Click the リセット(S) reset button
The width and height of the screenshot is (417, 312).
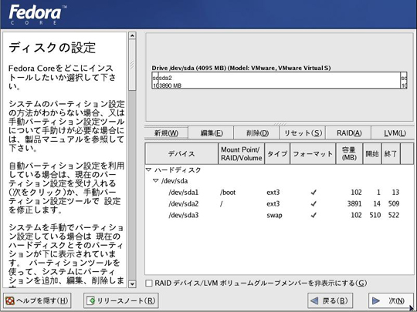[303, 133]
